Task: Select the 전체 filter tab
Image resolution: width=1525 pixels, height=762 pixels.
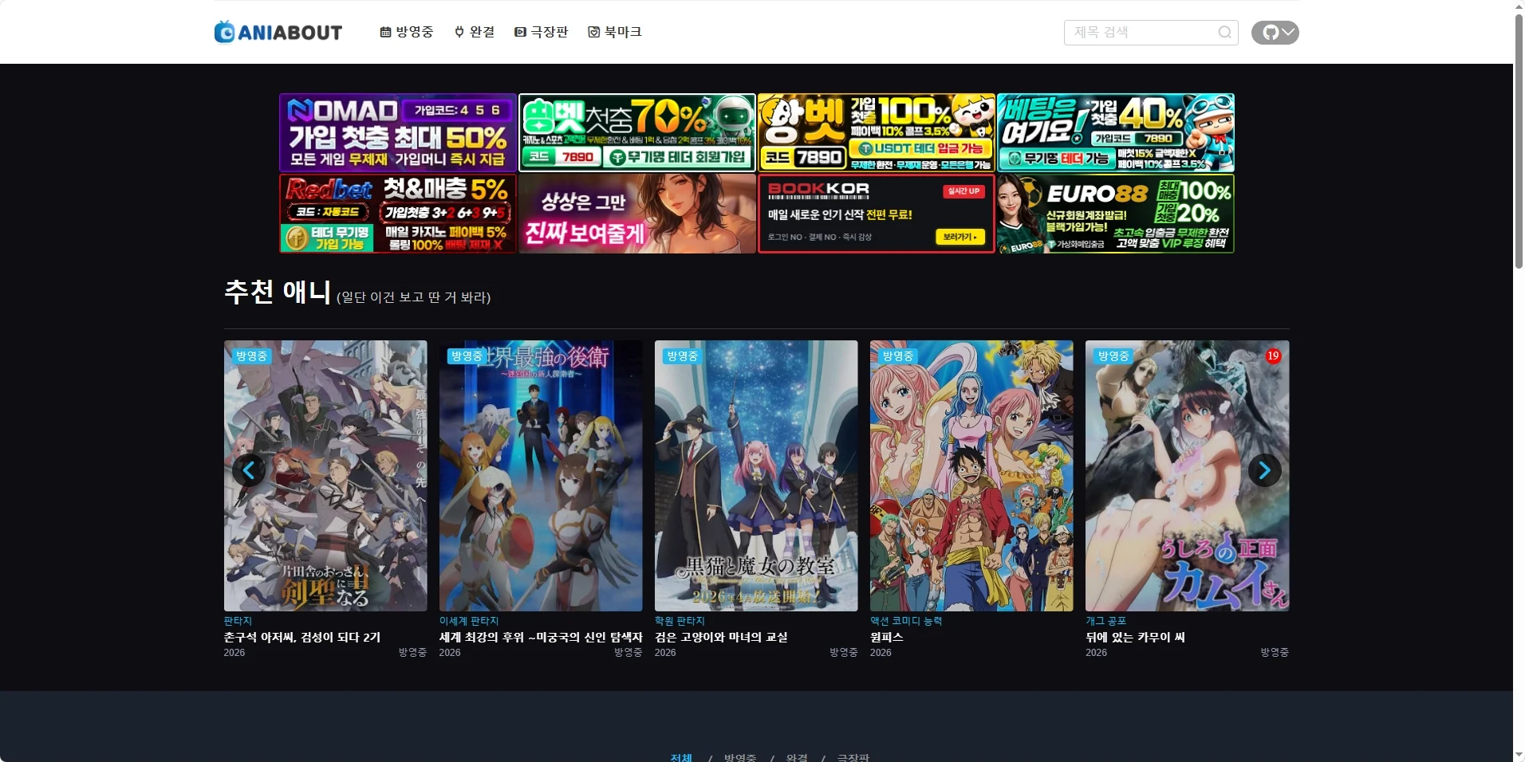Action: (x=681, y=756)
